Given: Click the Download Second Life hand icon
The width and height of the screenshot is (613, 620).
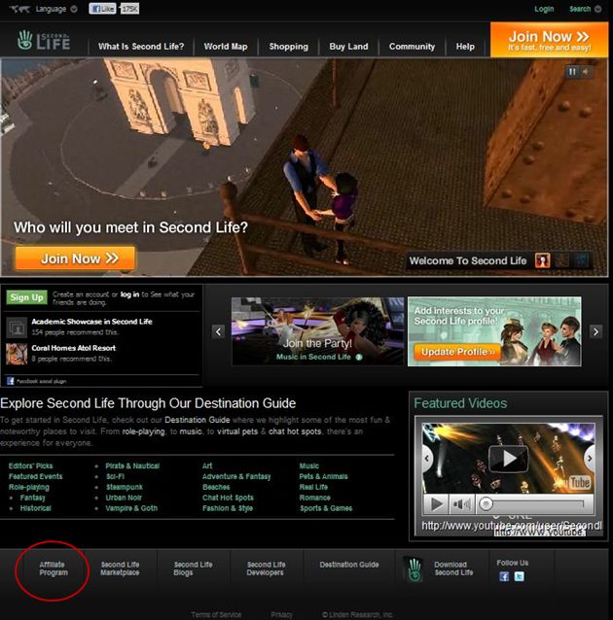Looking at the screenshot, I should 413,568.
